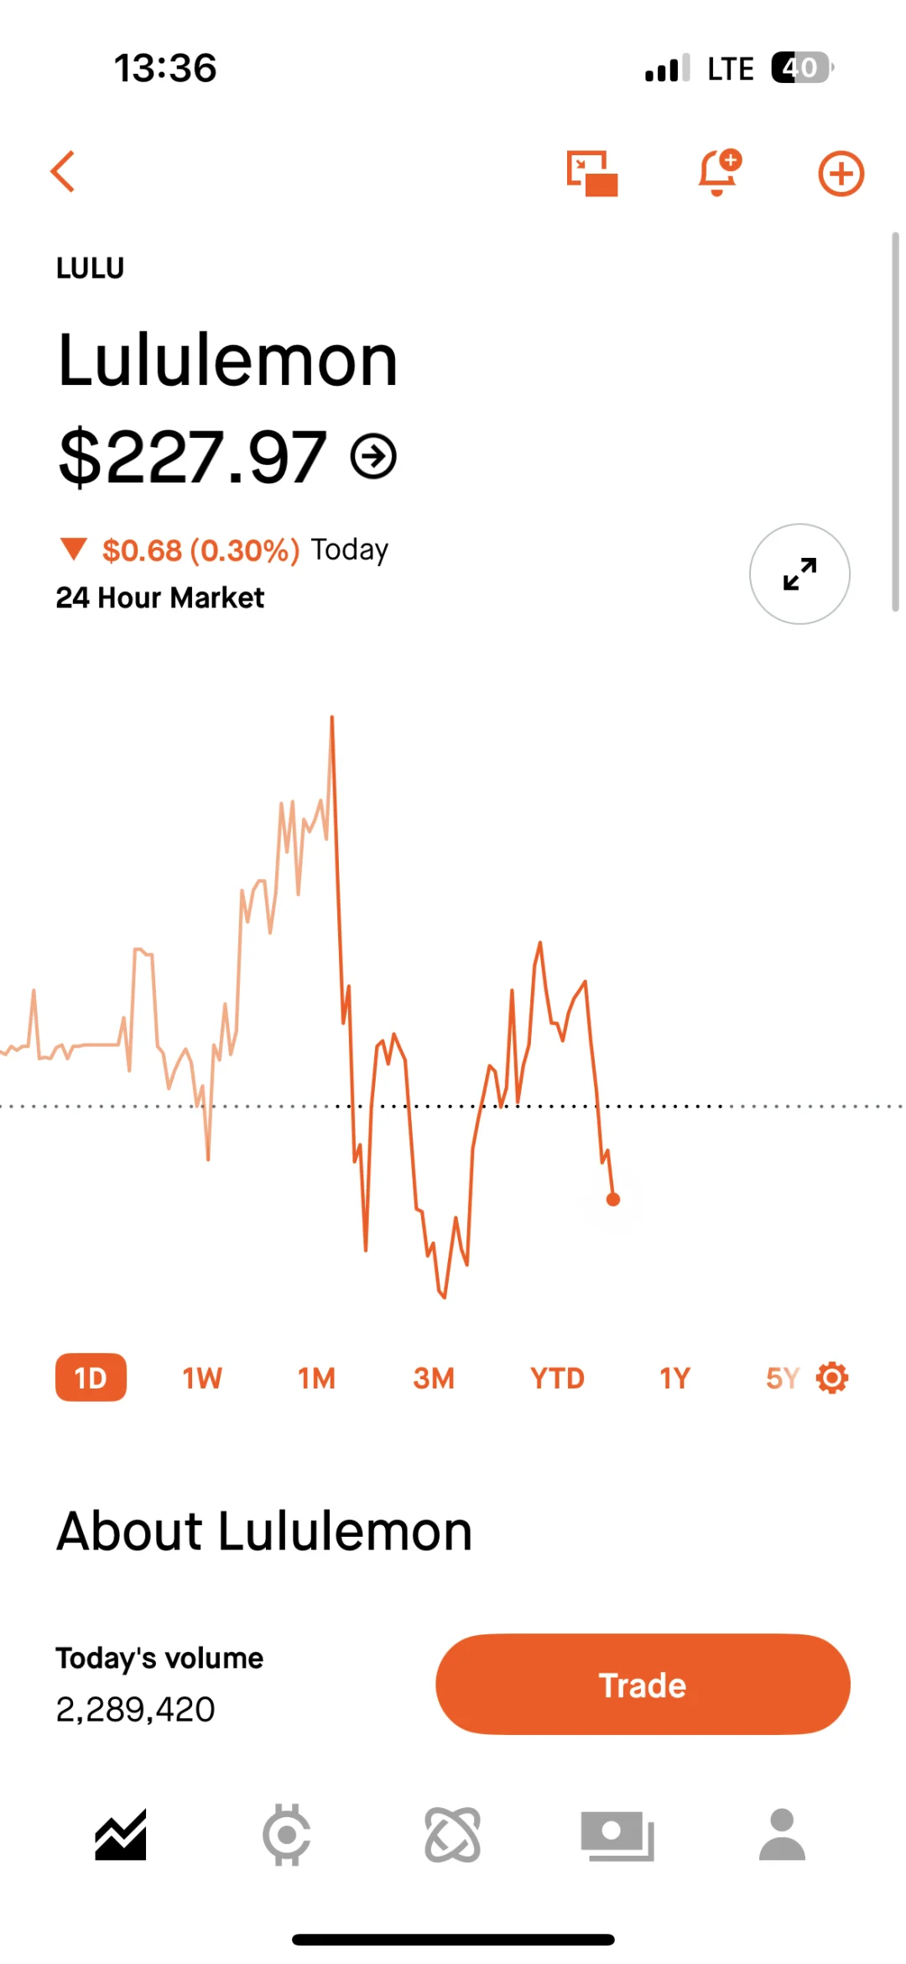Screen dimensions: 906x1964
Task: Add a price alert with bell icon
Action: click(x=720, y=173)
